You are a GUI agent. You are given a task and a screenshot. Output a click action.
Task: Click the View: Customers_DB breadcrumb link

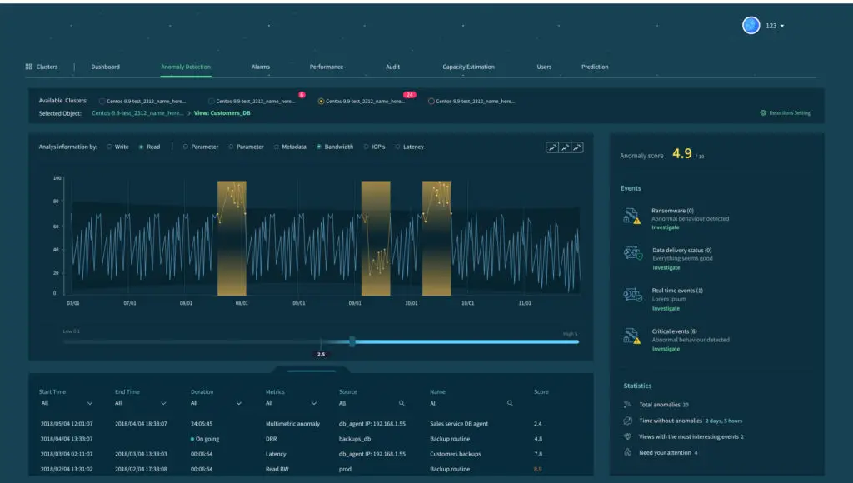coord(222,112)
